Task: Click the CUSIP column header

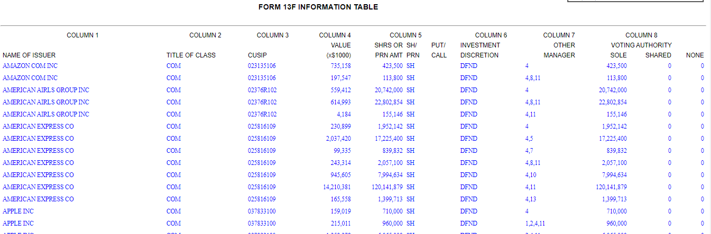Action: pos(257,55)
